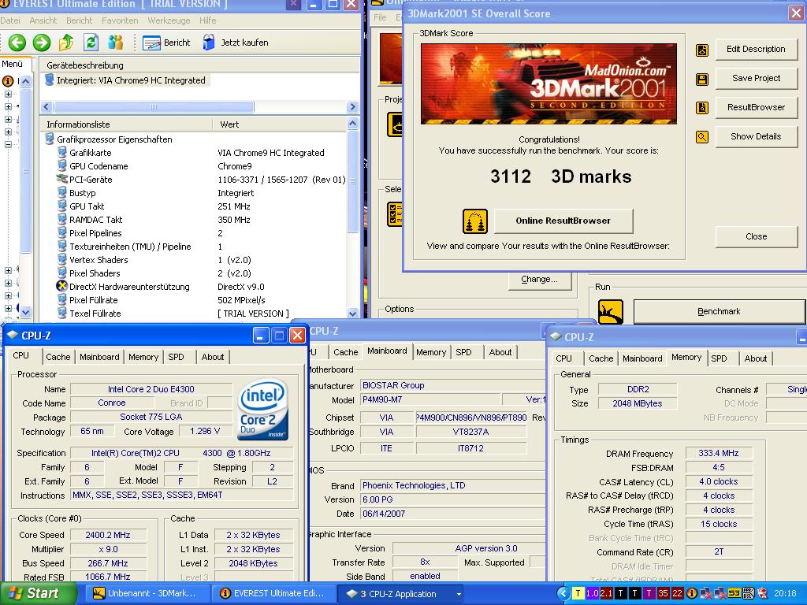Click Jetzt kaufen in EVEREST toolbar

236,43
